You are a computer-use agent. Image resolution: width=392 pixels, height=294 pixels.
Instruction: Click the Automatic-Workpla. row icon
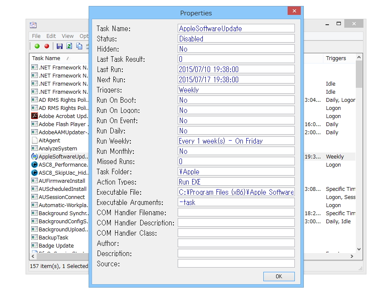pyautogui.click(x=34, y=205)
